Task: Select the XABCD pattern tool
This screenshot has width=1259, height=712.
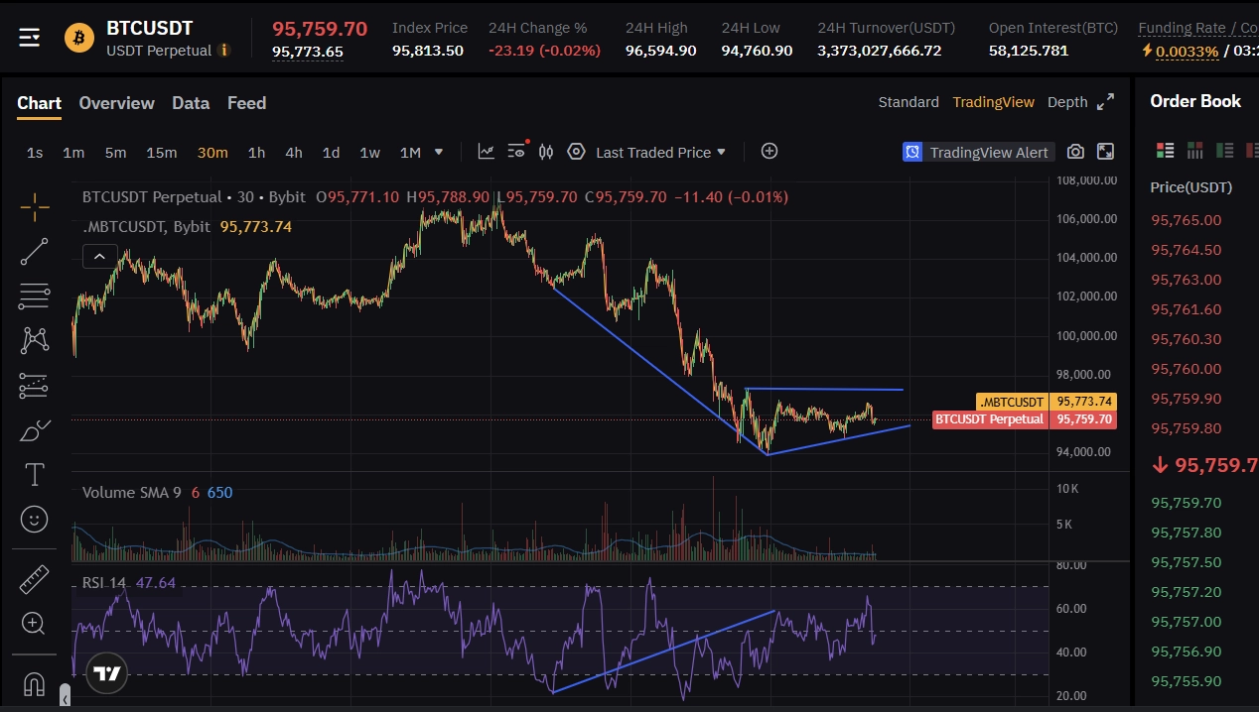Action: pyautogui.click(x=35, y=340)
